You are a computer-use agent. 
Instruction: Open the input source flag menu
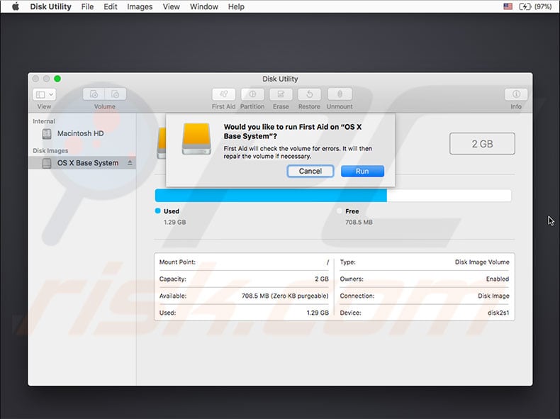pos(508,6)
